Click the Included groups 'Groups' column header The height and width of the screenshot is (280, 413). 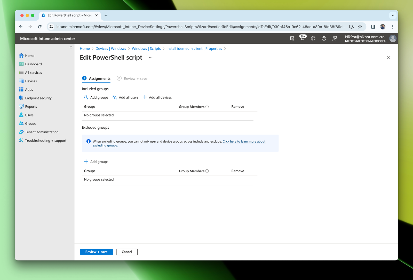tap(90, 107)
